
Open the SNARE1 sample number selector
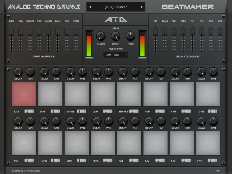82,111
